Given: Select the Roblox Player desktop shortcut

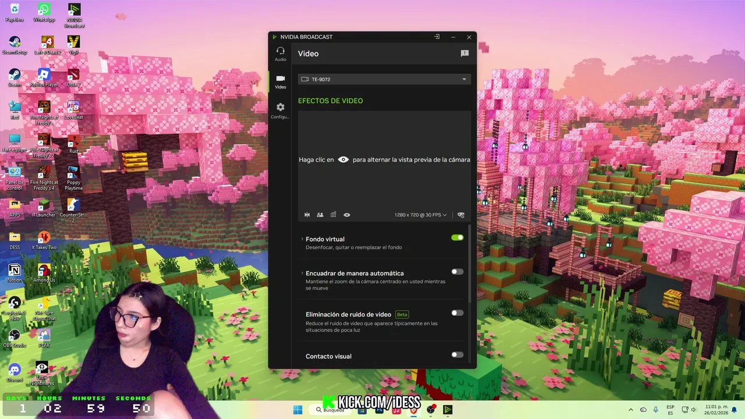Looking at the screenshot, I should (44, 78).
